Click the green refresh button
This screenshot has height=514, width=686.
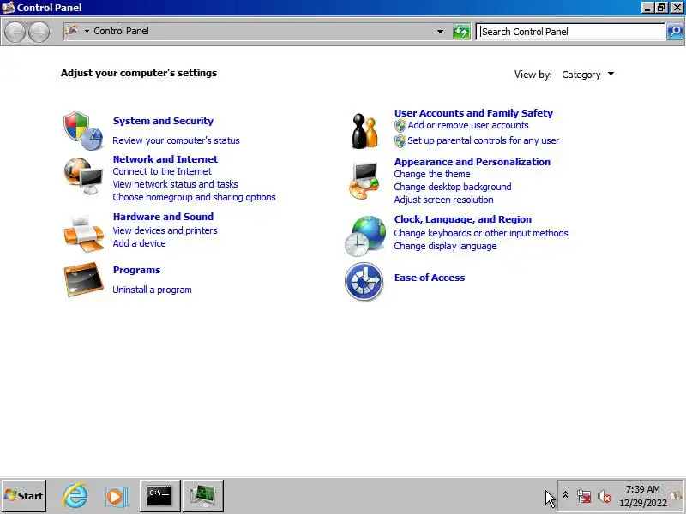coord(461,32)
